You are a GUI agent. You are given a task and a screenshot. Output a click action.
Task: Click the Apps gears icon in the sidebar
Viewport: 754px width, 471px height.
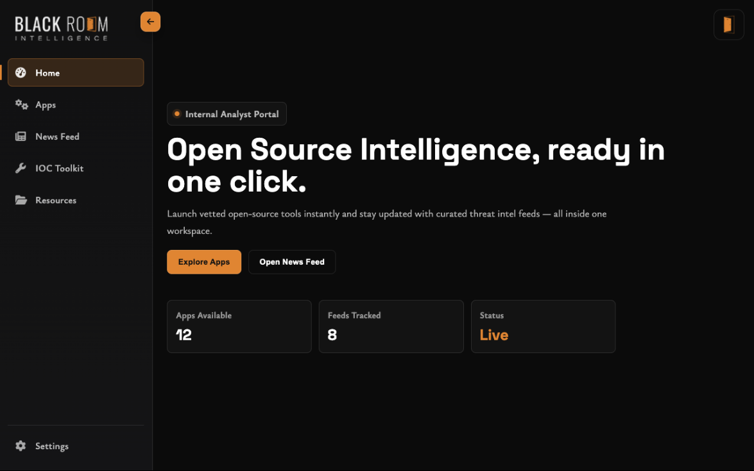tap(21, 104)
